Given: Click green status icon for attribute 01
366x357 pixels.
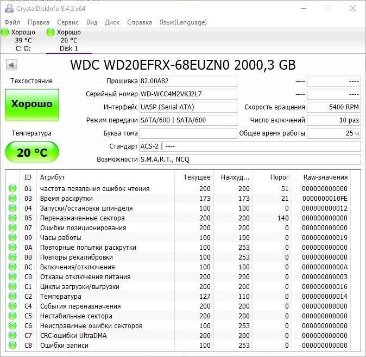Looking at the screenshot, I should (12, 189).
